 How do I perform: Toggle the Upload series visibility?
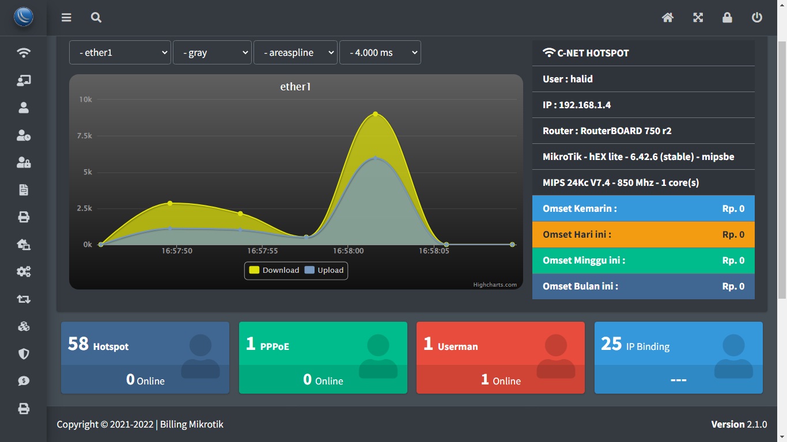pos(324,270)
